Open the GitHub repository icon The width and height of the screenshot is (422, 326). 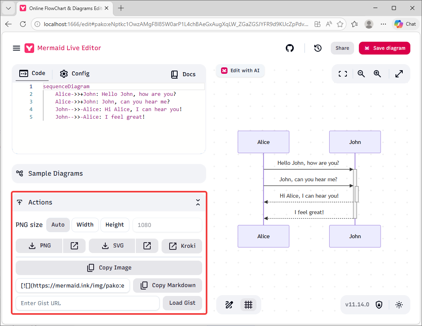tap(290, 48)
